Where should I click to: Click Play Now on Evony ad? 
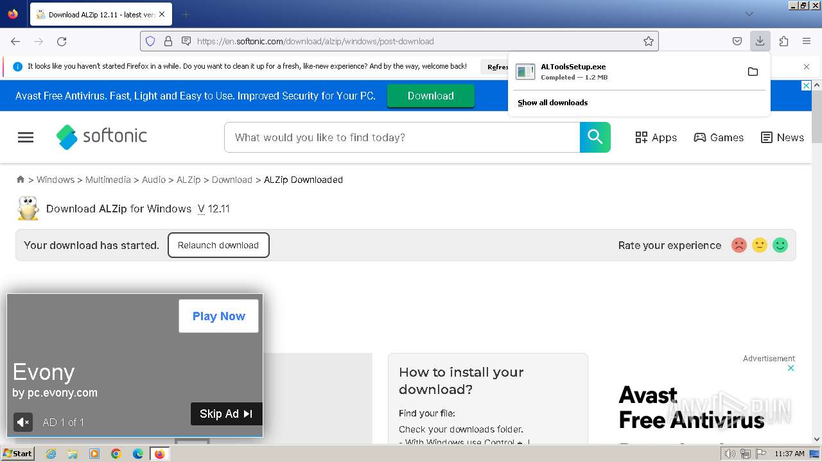point(218,316)
